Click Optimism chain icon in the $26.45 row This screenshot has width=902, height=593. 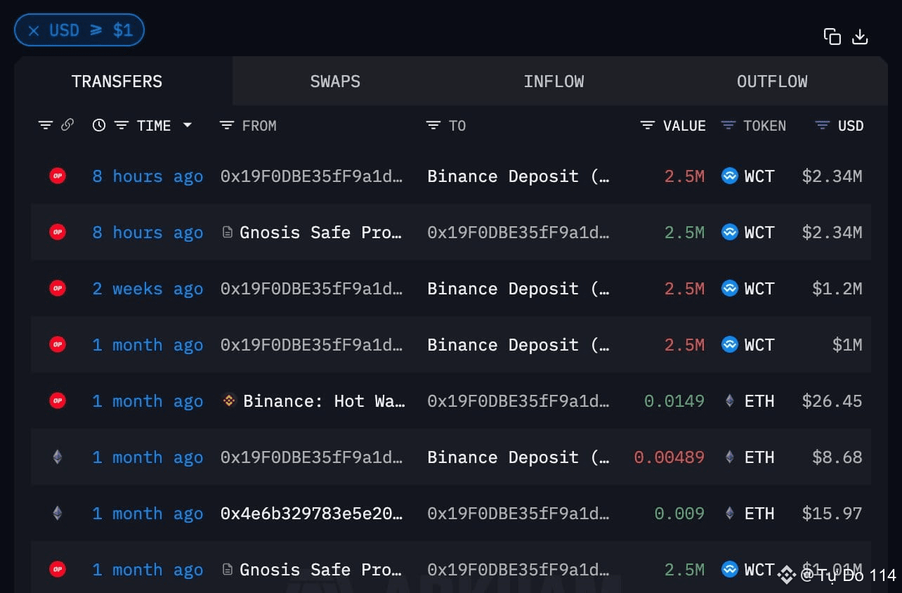(58, 400)
